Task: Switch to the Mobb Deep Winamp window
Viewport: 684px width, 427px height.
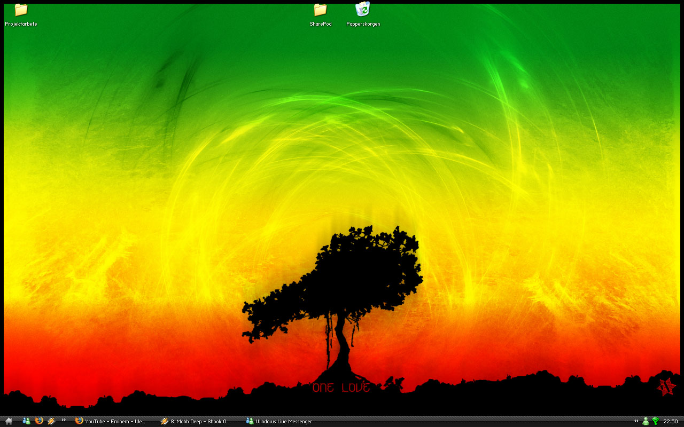Action: coord(196,421)
